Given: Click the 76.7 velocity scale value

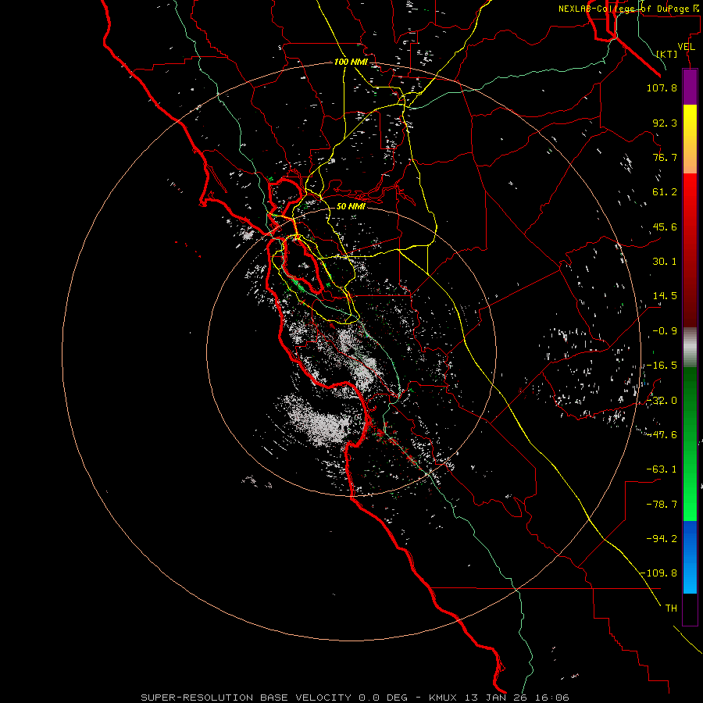Looking at the screenshot, I should point(665,157).
